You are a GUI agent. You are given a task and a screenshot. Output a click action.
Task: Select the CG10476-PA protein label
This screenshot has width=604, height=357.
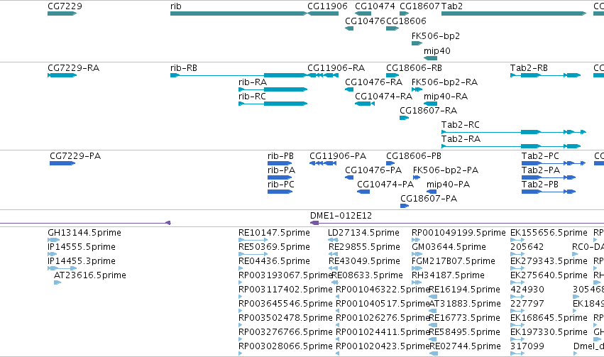click(373, 170)
